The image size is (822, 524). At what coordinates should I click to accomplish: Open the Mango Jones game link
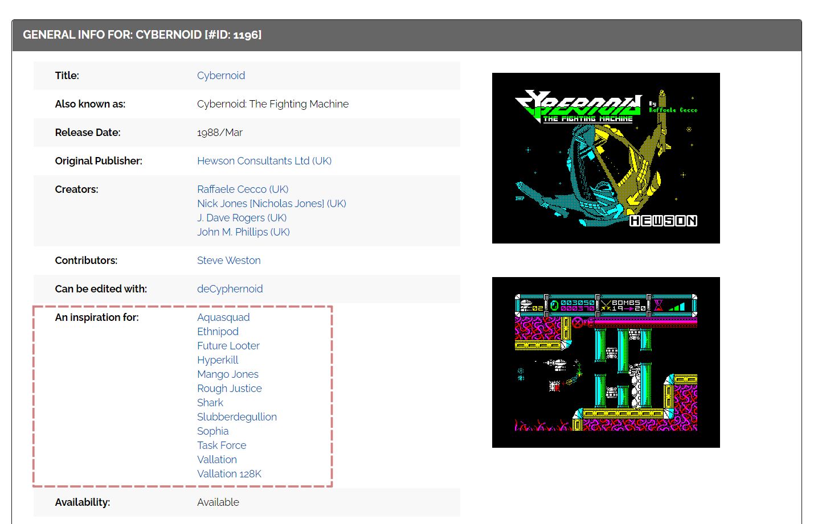click(228, 374)
